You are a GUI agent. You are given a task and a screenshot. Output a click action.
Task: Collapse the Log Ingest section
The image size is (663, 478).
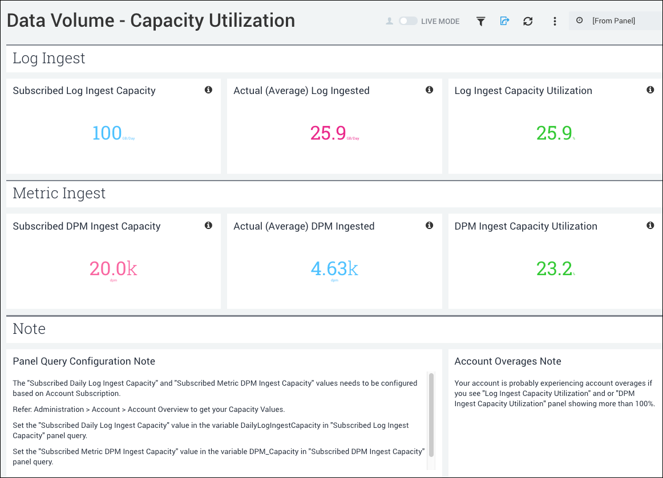(48, 58)
